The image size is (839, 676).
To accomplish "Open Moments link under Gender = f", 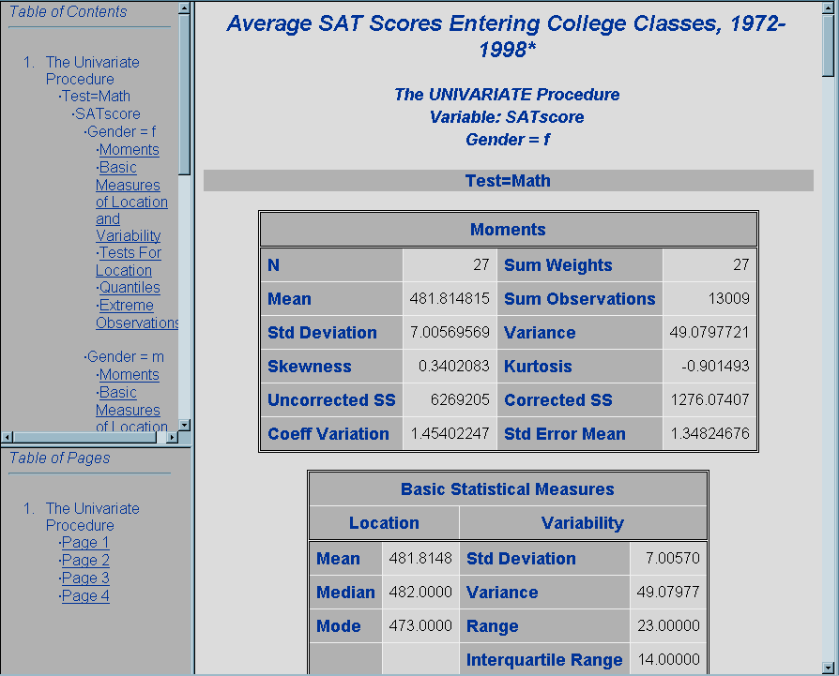I will [129, 150].
